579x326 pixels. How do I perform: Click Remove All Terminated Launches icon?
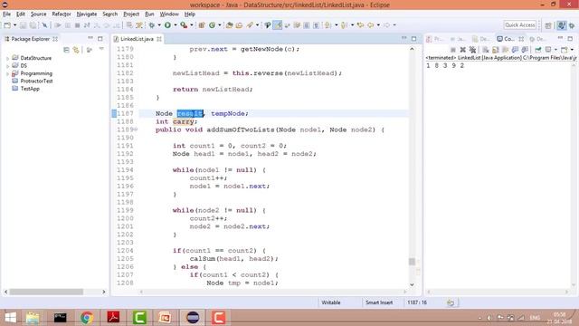coord(472,50)
